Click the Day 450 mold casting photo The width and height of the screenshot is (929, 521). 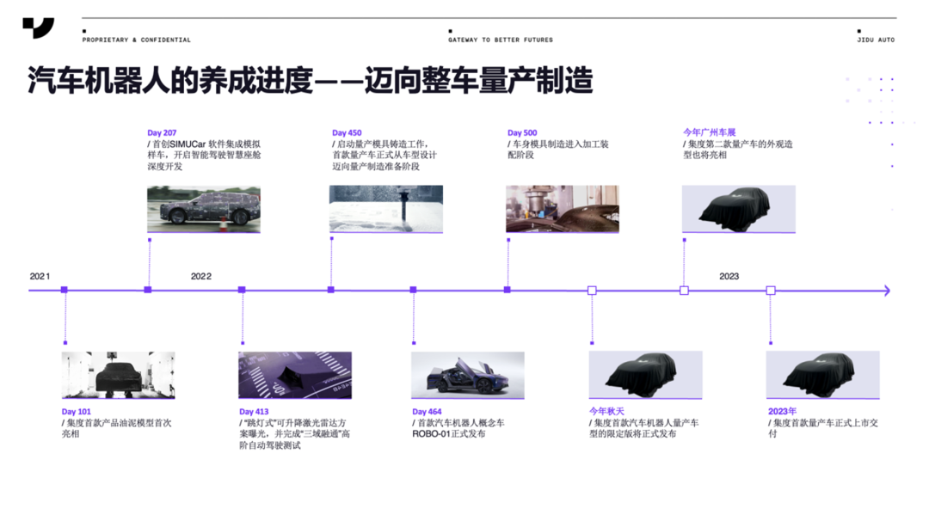tap(386, 209)
